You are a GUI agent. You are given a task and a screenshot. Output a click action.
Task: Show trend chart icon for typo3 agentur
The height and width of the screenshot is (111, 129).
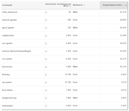pos(46,28)
